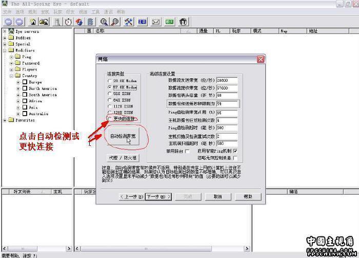Click the stacked servers toolbar icon

[x=90, y=22]
